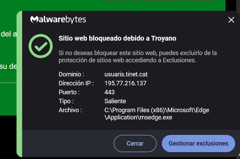Click the 'Sitio web bloqueado debido a Troyano' heading
This screenshot has height=159, width=240.
click(117, 39)
